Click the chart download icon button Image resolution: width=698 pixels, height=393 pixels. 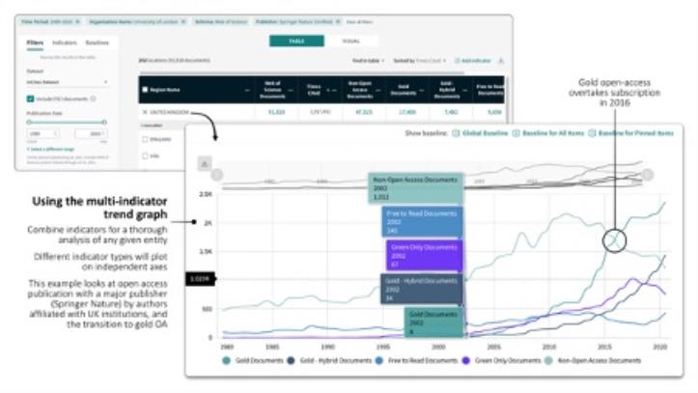coord(205,164)
